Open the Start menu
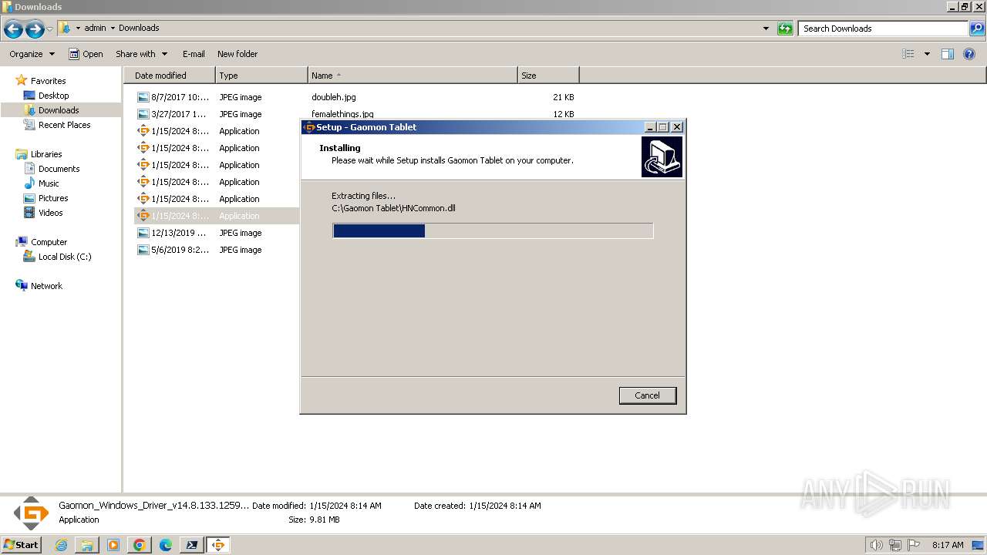The height and width of the screenshot is (555, 987). pyautogui.click(x=21, y=545)
